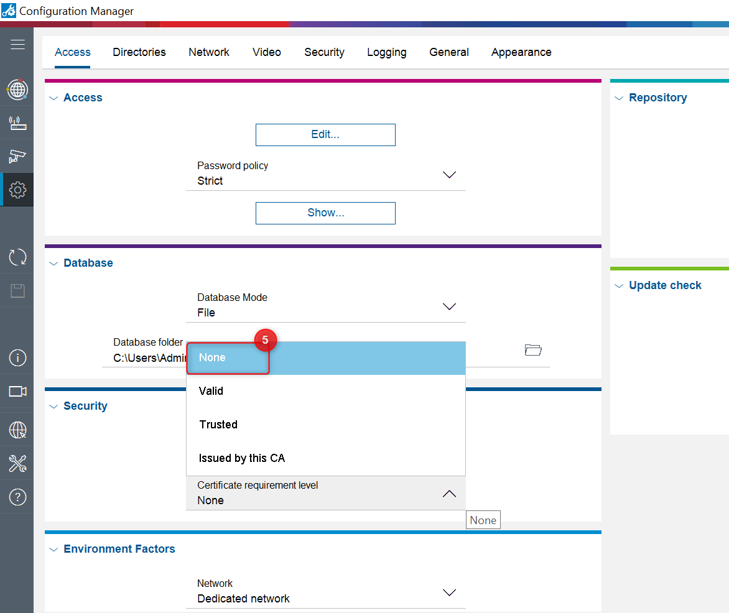
Task: Open the surveillance camera icon
Action: [17, 156]
